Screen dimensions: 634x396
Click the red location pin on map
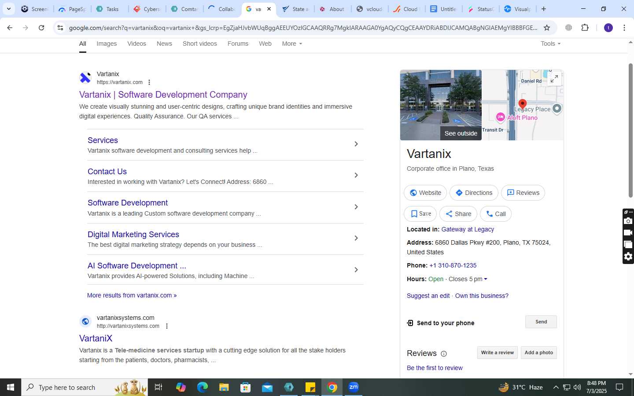(x=522, y=105)
